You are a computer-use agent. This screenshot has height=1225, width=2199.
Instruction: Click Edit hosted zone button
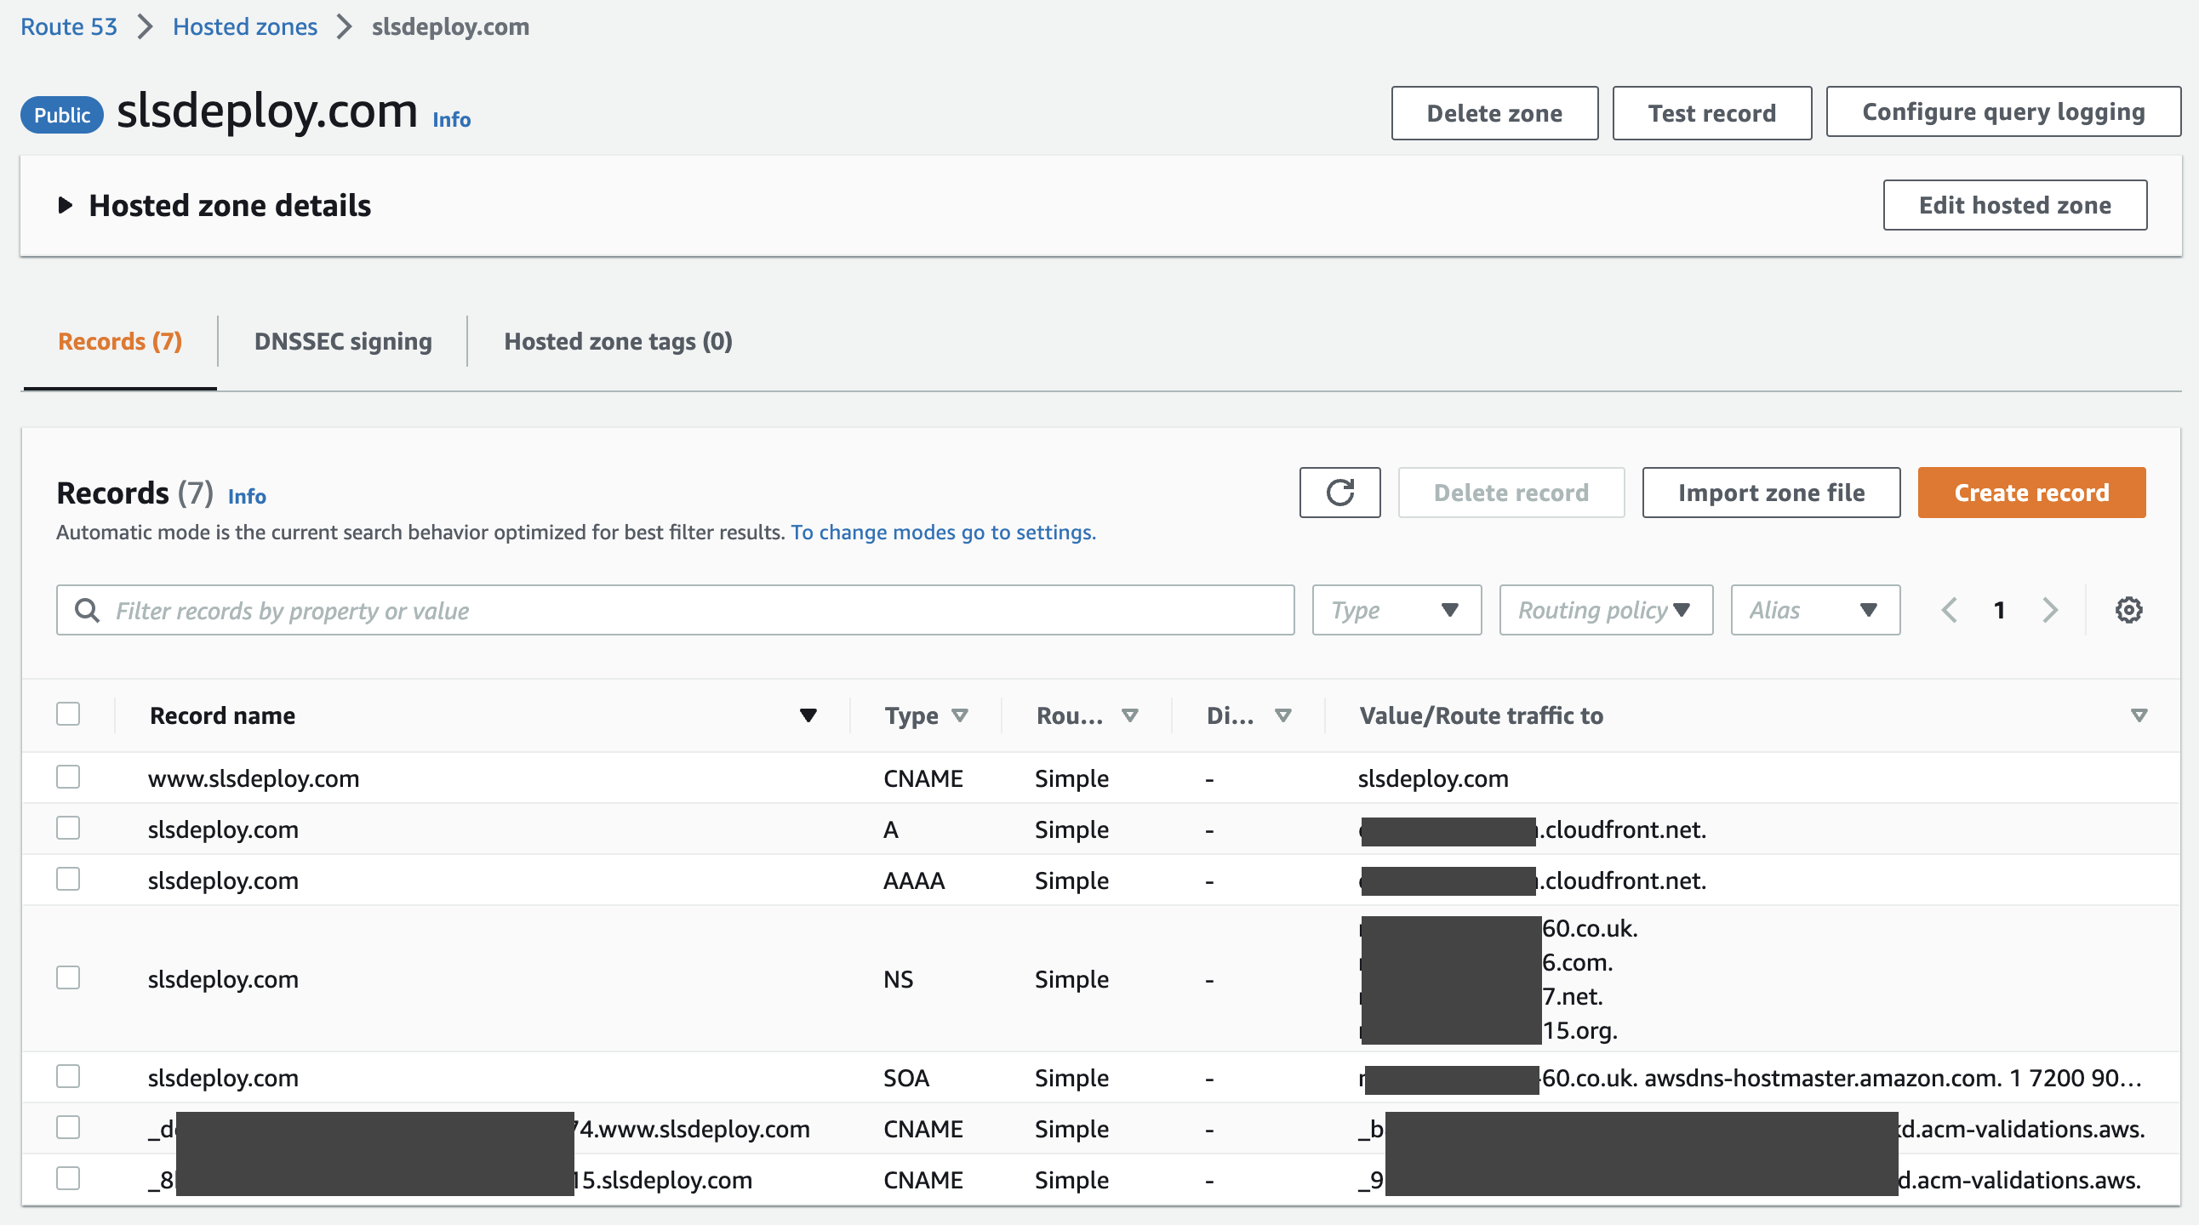[2014, 205]
